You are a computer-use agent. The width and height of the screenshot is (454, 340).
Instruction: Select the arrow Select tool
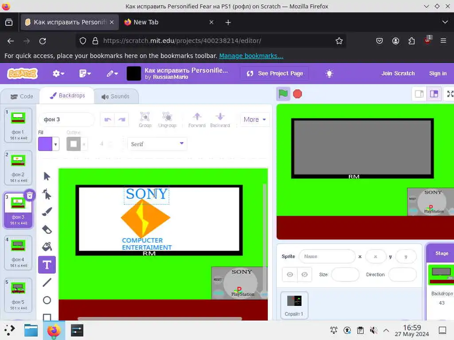[x=47, y=176]
